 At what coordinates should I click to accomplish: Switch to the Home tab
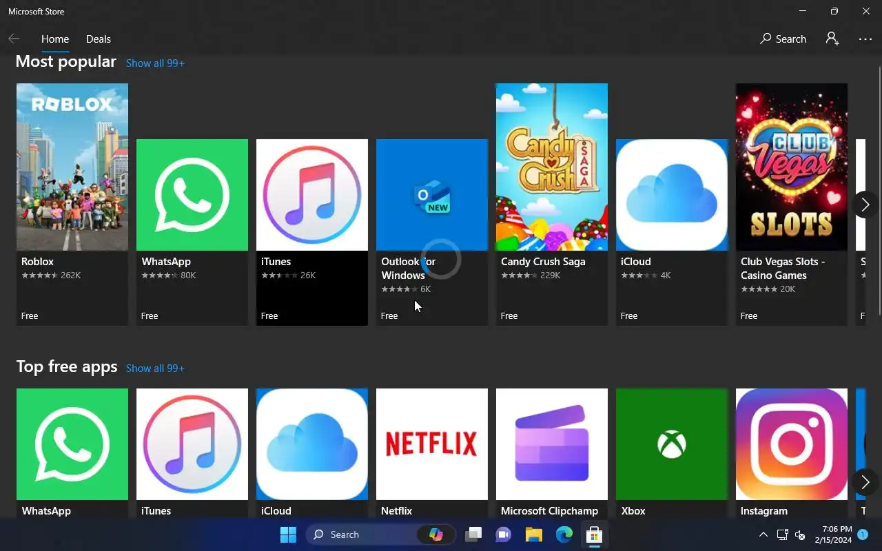[55, 39]
